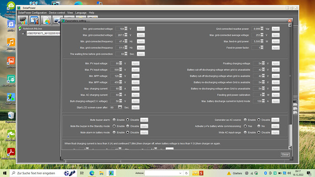
Task: Open the Papierkorb recycle bin icon
Action: (x=11, y=115)
